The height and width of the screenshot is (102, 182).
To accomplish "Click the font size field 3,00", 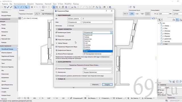I will tap(164, 14).
